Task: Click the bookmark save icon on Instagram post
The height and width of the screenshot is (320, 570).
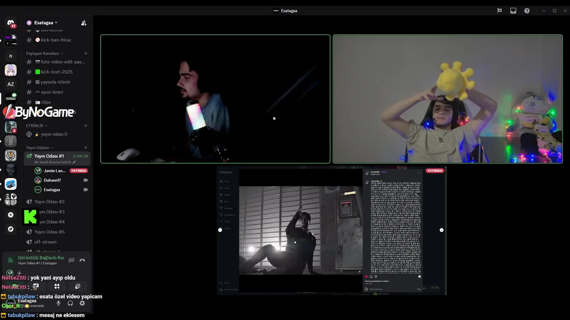Action: tap(419, 276)
